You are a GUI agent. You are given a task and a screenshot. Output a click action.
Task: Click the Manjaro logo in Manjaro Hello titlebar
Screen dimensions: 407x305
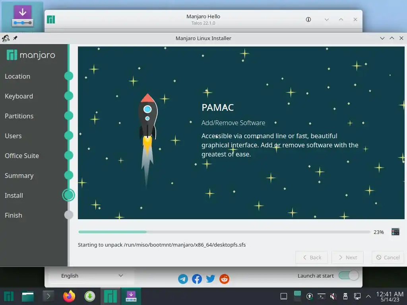(x=51, y=19)
